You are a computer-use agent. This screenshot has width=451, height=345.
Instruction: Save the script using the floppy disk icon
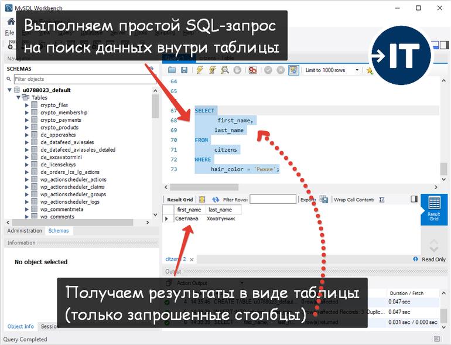(x=184, y=70)
